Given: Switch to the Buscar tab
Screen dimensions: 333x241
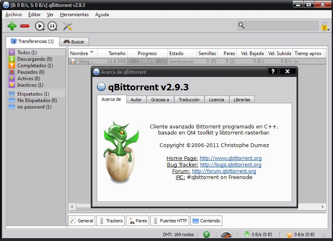Looking at the screenshot, I should coord(74,42).
